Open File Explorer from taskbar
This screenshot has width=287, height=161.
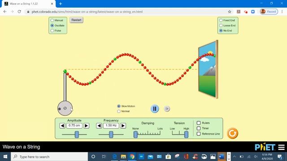(x=123, y=157)
